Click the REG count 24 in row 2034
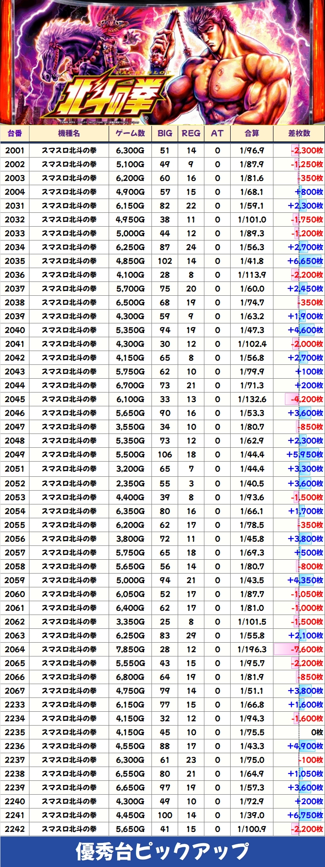Screen dimensions: 325x867 [191, 247]
